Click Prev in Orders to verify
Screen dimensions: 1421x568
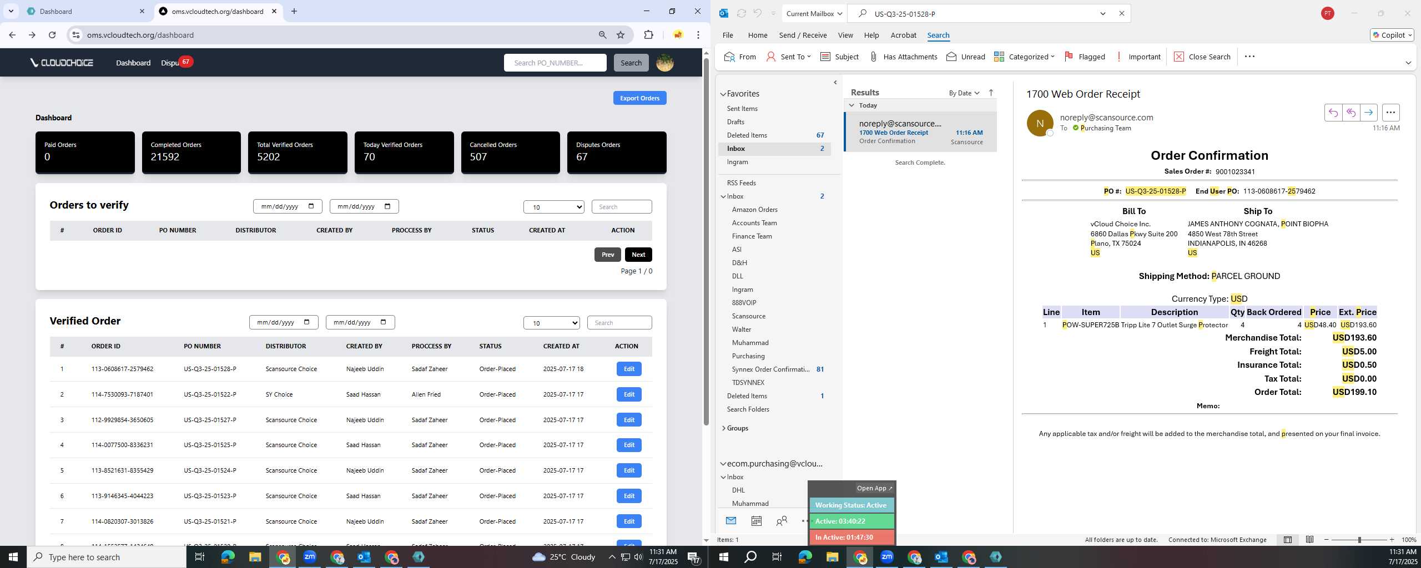click(x=608, y=255)
